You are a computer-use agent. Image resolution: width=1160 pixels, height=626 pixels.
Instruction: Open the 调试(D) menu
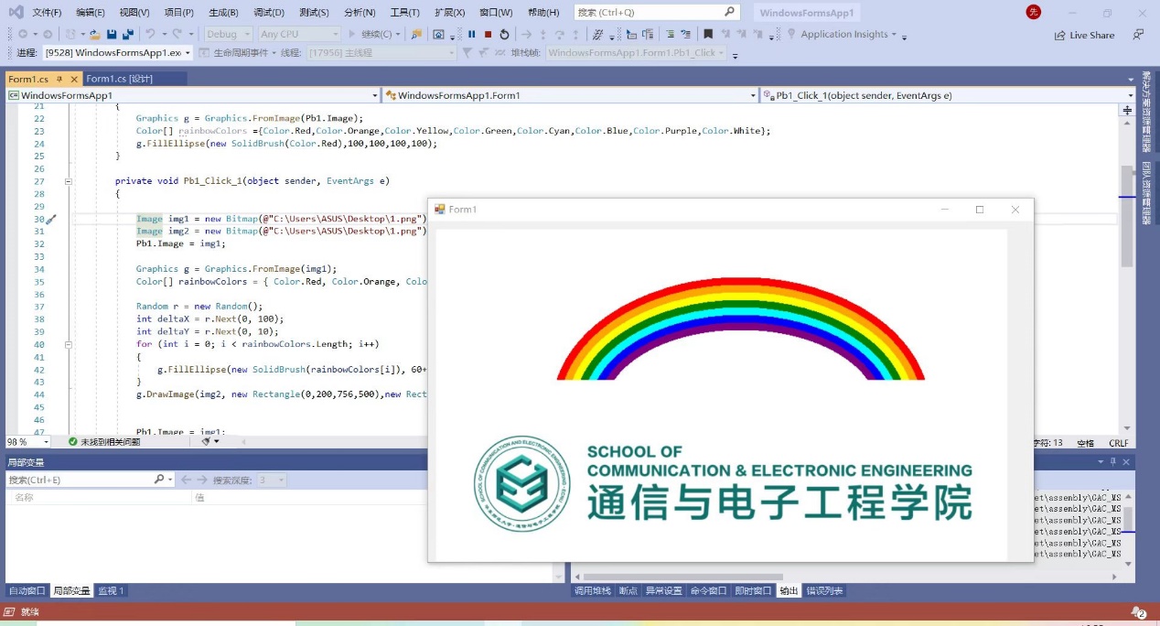(x=268, y=13)
